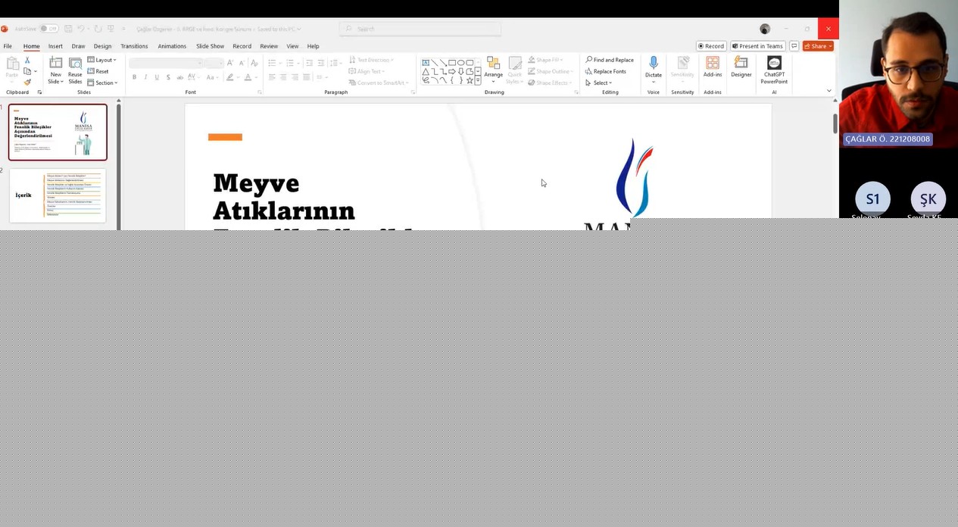
Task: Toggle the AutoSave switch
Action: coord(48,29)
